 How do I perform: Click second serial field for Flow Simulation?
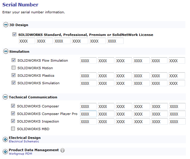[x=106, y=60]
